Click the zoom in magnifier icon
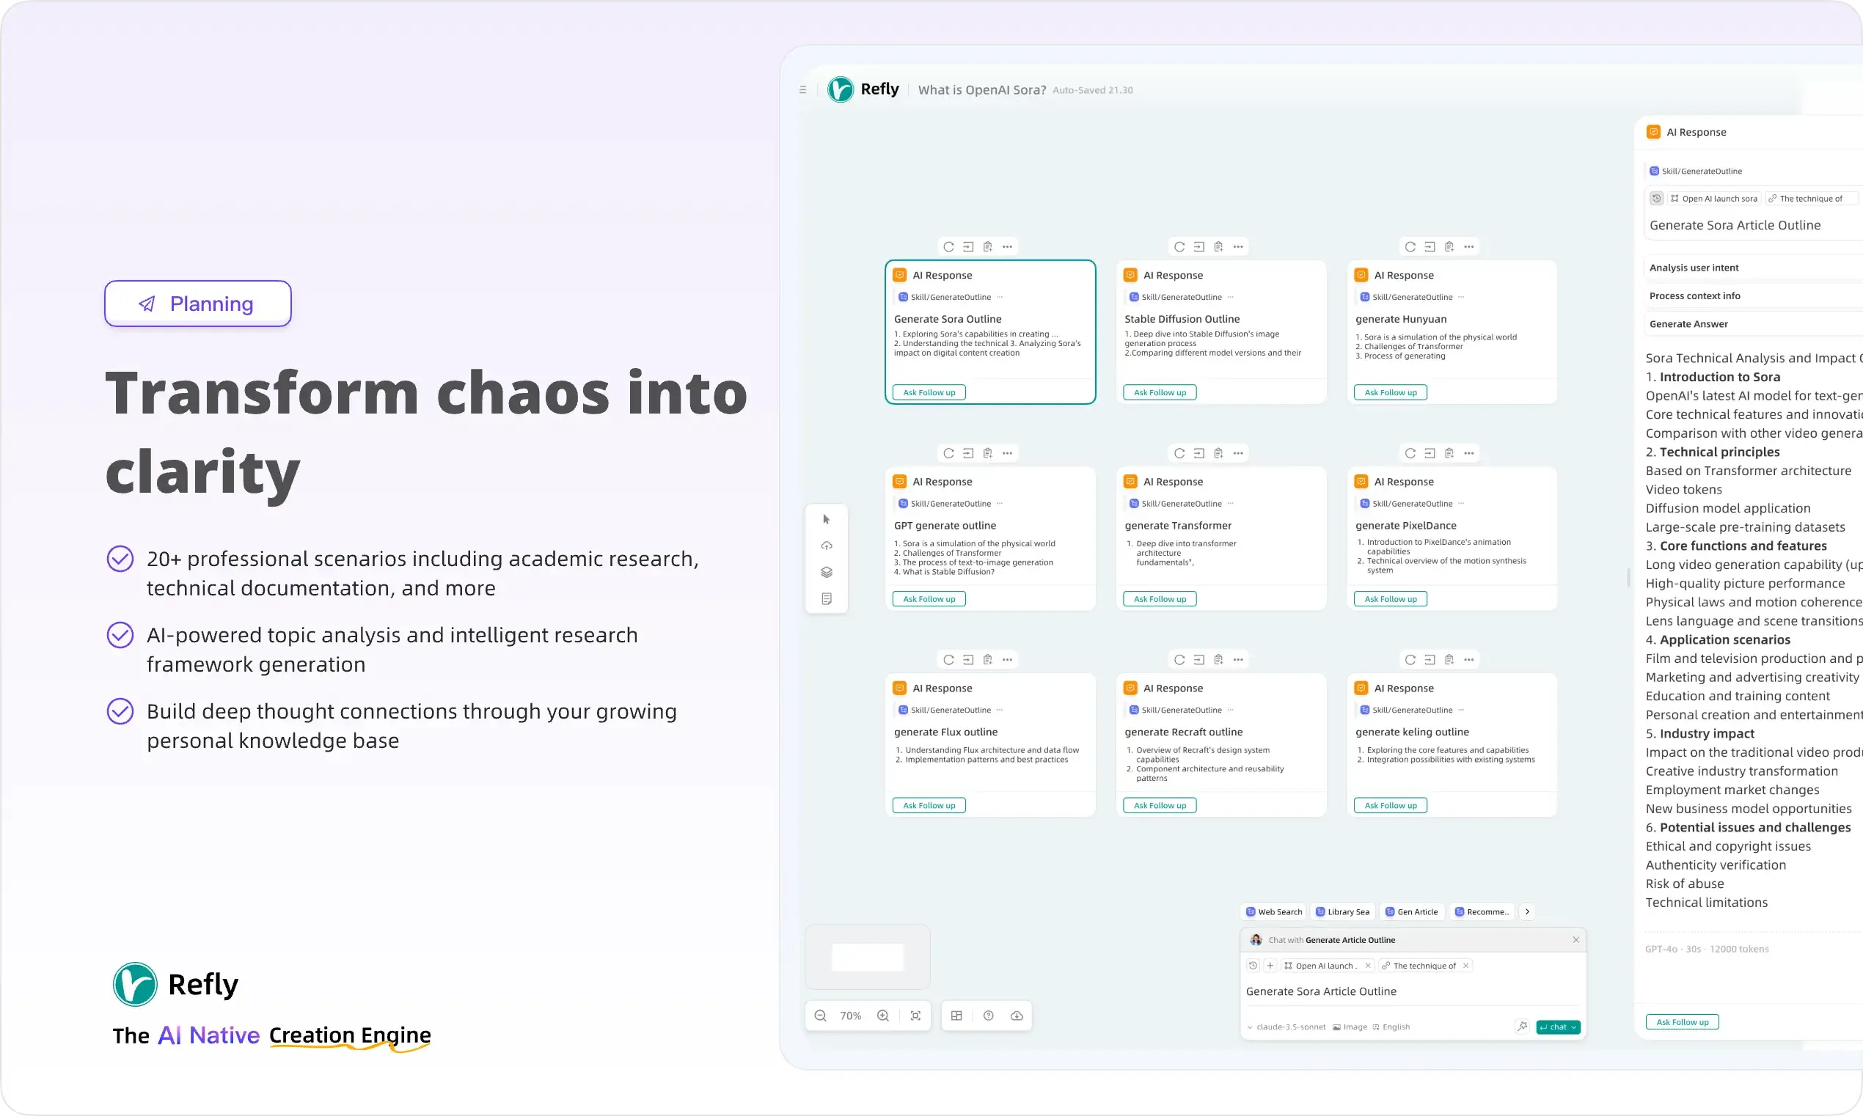The image size is (1863, 1116). 883,1016
